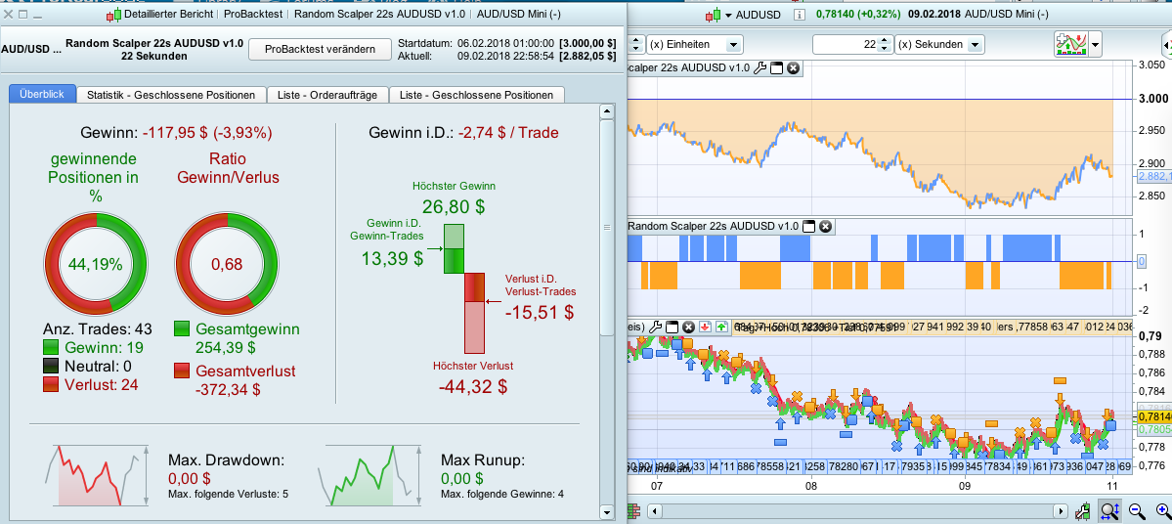This screenshot has width=1172, height=524.
Task: Expand the indicator button dropdown arrow
Action: point(1095,45)
